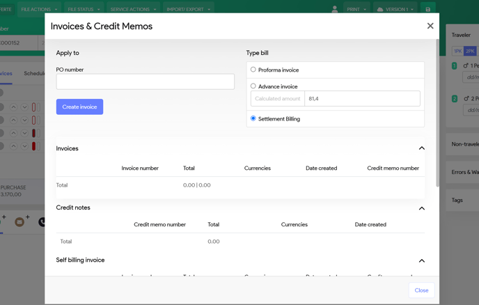Open the Service Actions menu
The height and width of the screenshot is (305, 479).
133,10
